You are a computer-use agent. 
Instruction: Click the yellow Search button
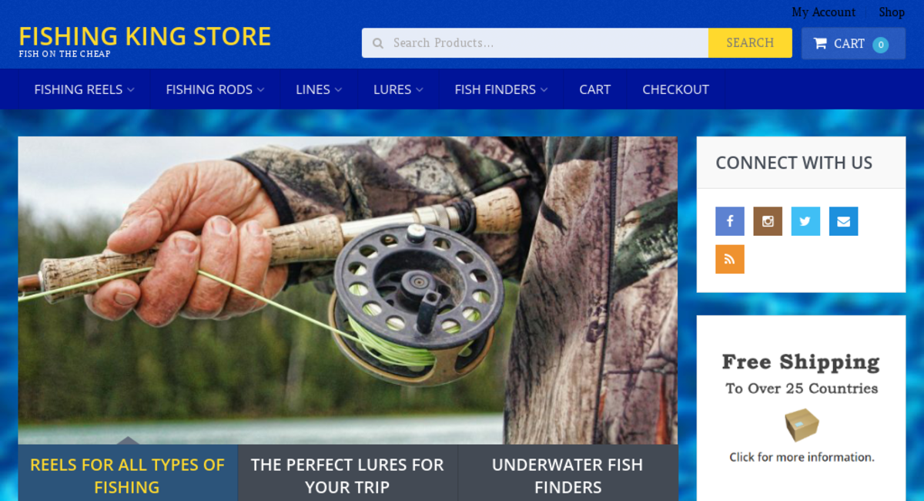pos(750,43)
